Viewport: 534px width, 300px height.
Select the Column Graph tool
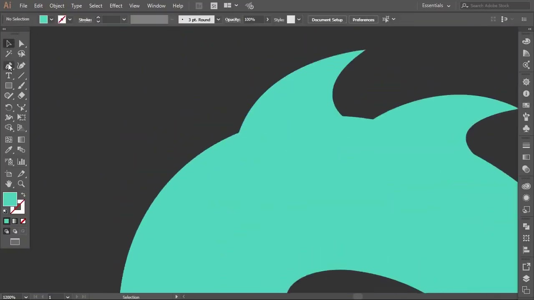[21, 162]
